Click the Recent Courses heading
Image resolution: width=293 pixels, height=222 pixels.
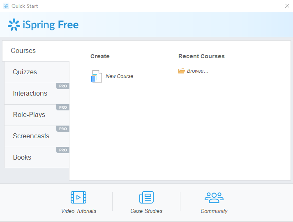click(x=201, y=56)
